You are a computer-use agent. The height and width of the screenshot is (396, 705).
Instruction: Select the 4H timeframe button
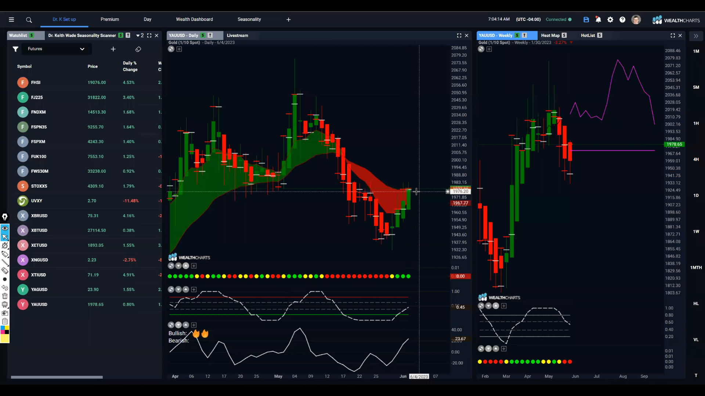point(696,159)
